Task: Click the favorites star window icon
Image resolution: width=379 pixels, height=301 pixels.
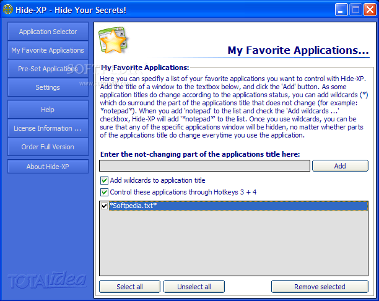Action: [x=113, y=40]
